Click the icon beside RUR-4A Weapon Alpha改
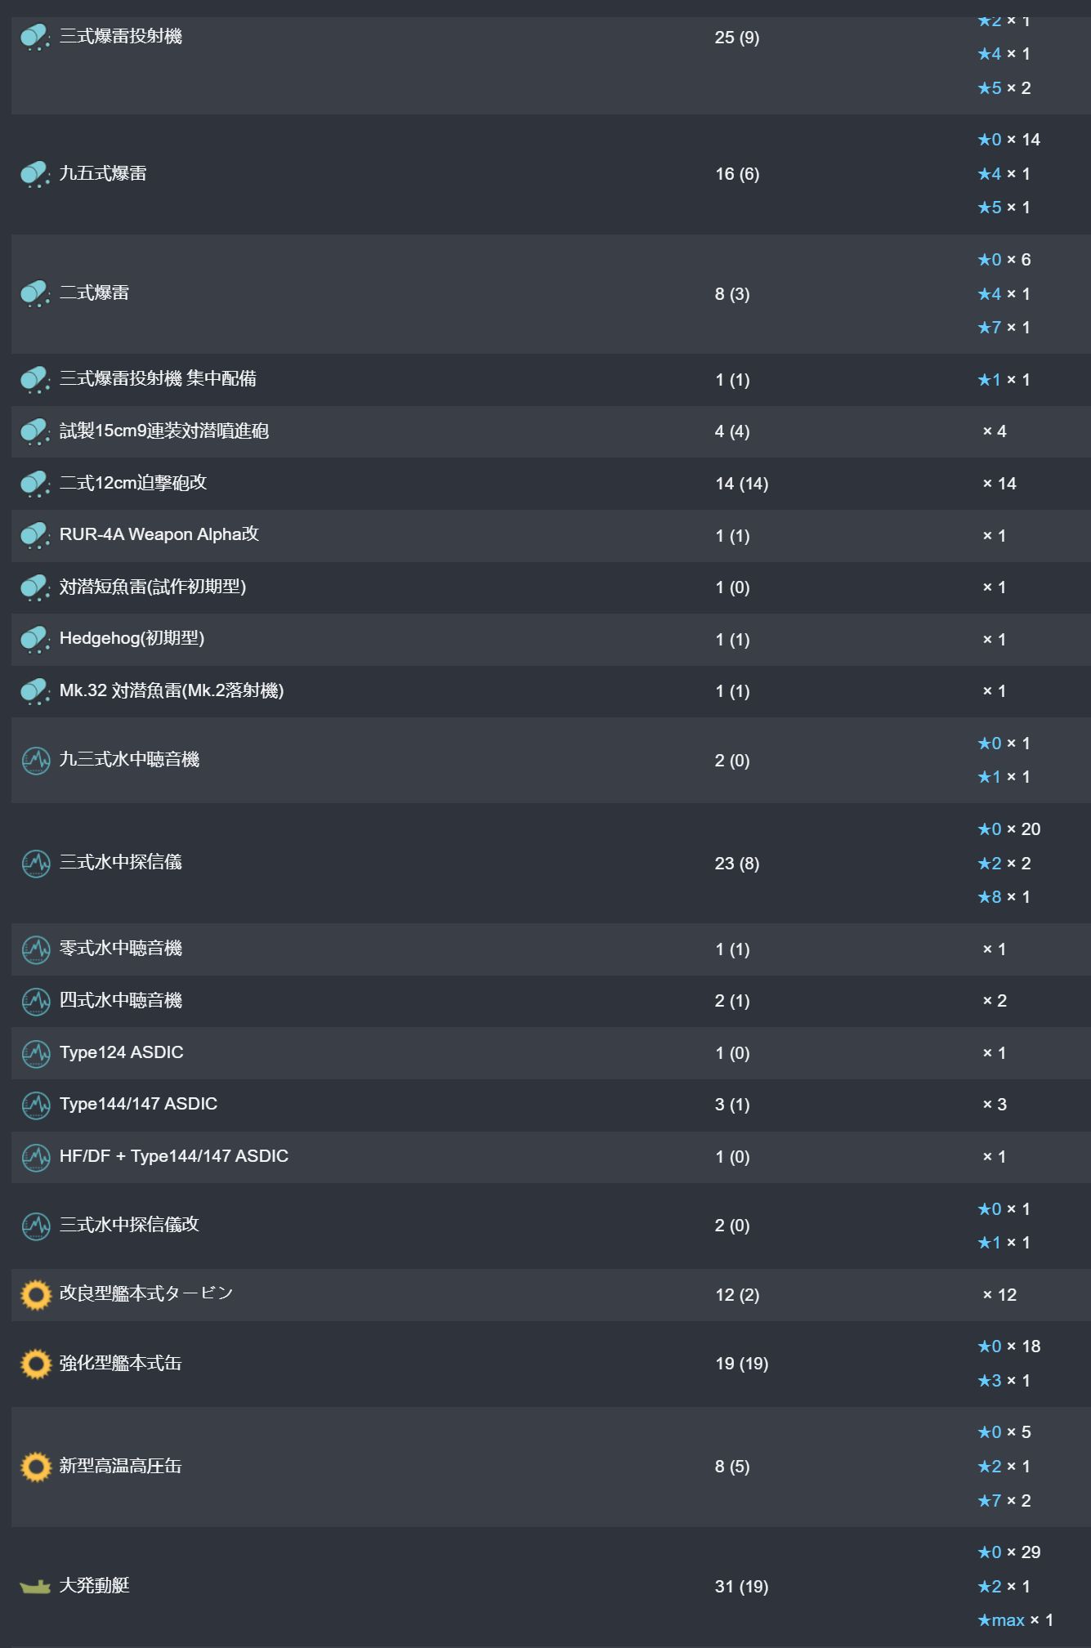1091x1648 pixels. pyautogui.click(x=35, y=535)
